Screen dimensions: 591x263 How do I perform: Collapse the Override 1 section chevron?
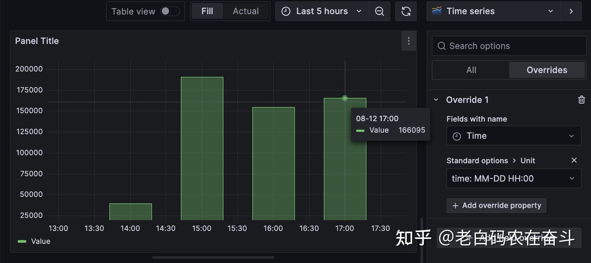(x=436, y=99)
